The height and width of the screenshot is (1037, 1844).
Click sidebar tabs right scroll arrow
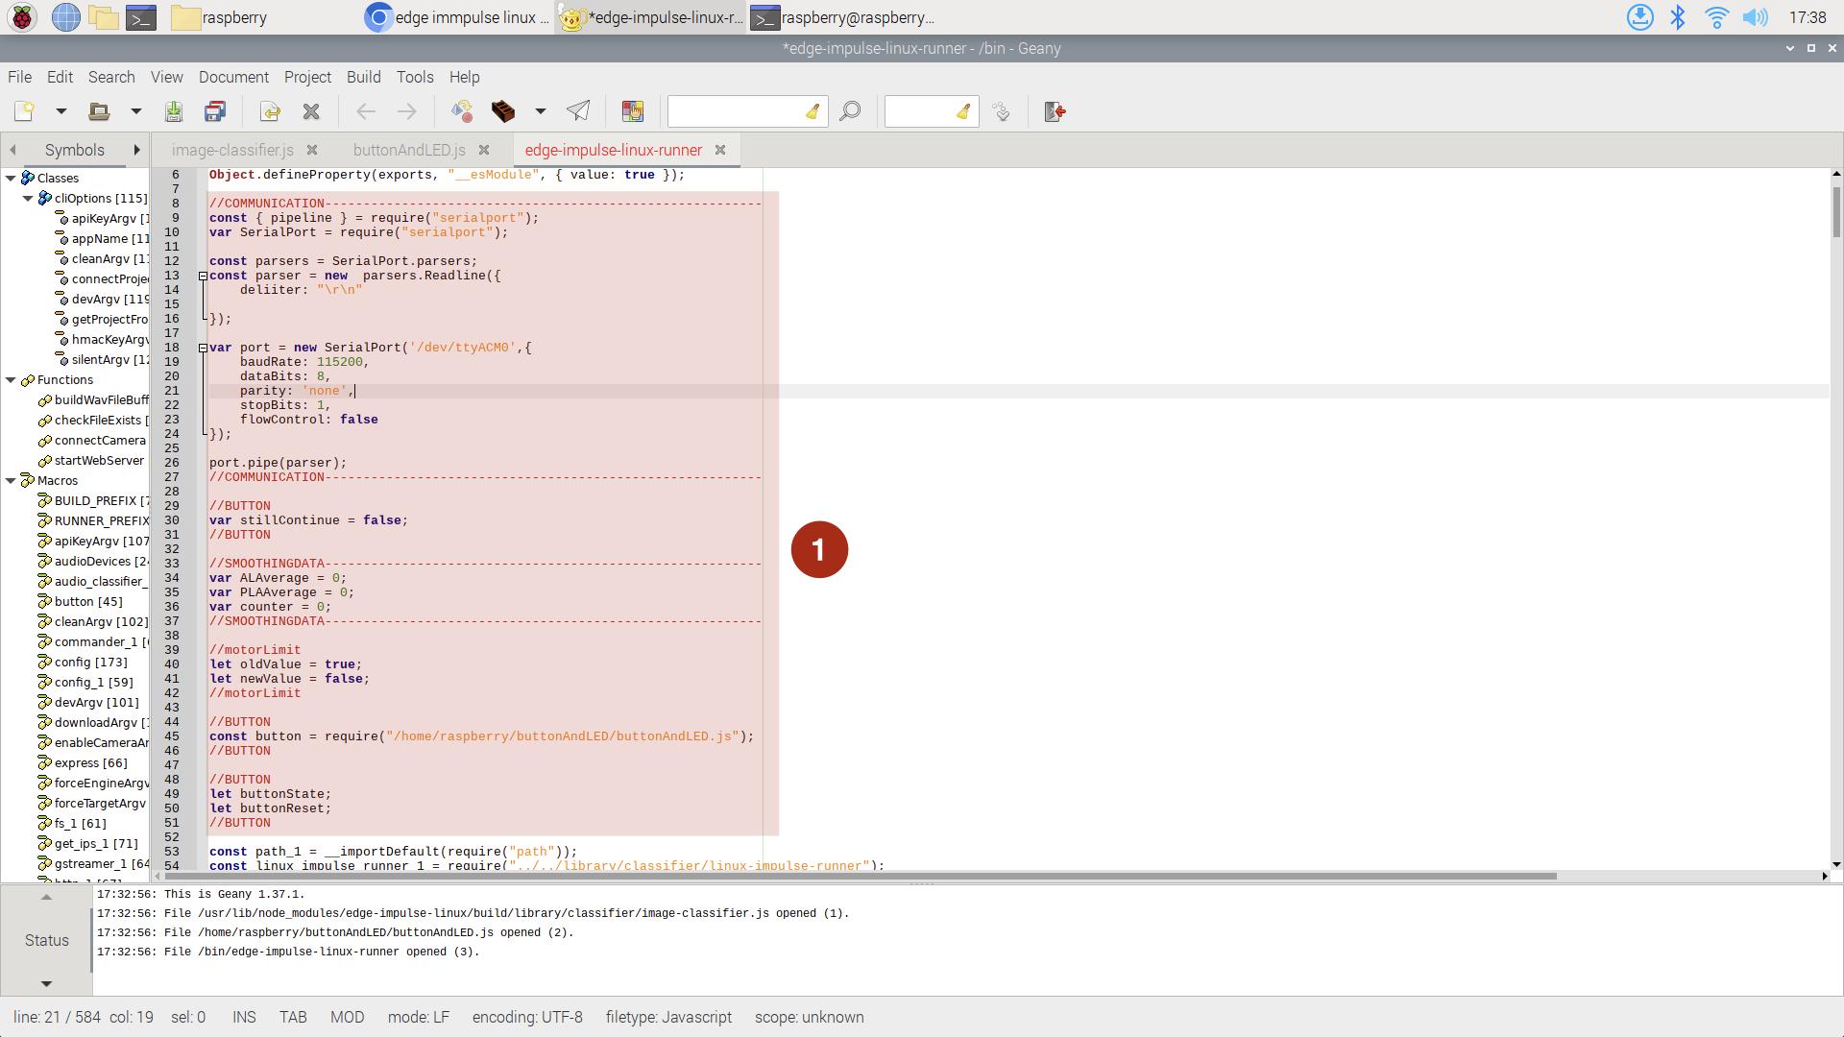pyautogui.click(x=136, y=150)
